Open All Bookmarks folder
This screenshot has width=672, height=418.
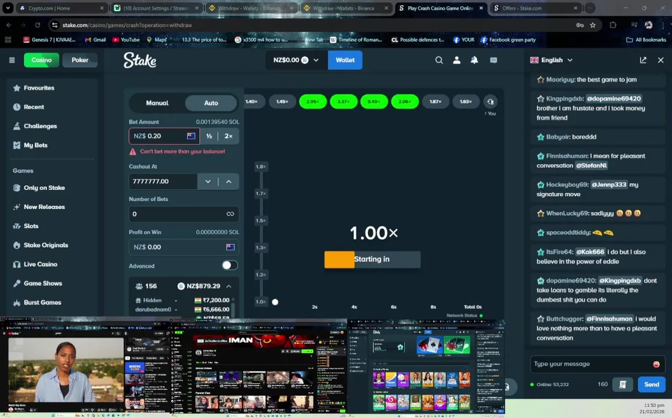(x=646, y=39)
